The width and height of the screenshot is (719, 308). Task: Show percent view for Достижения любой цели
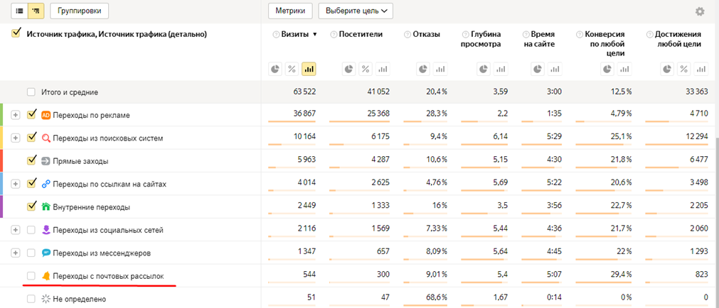[683, 69]
